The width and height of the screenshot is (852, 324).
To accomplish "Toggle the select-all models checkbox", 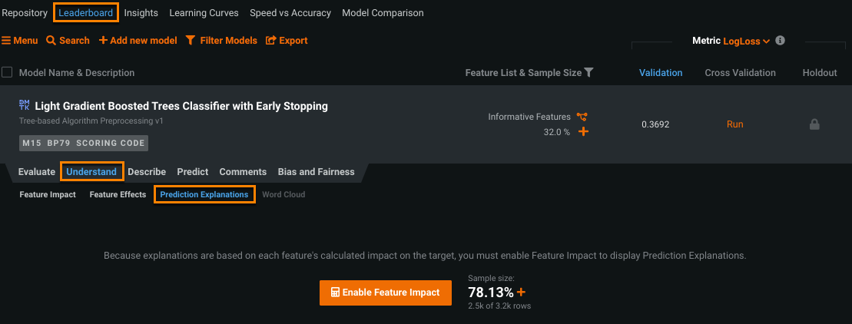I will [x=7, y=73].
